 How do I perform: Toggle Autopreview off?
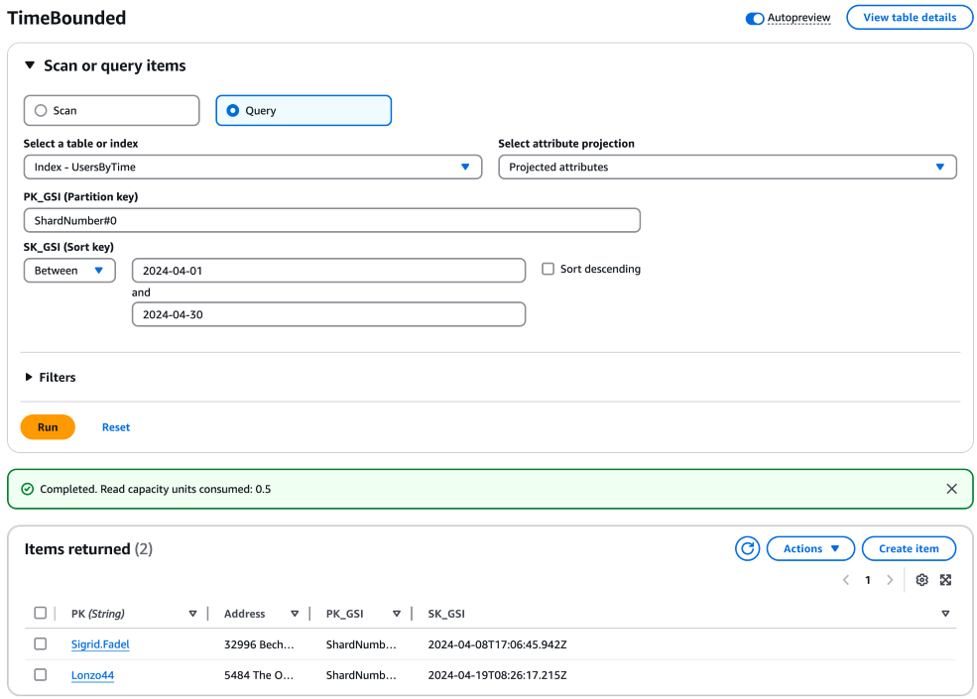(x=753, y=17)
